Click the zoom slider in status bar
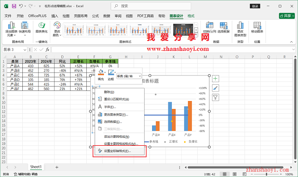Screen dimensions: 298x177 pyautogui.click(x=266, y=174)
